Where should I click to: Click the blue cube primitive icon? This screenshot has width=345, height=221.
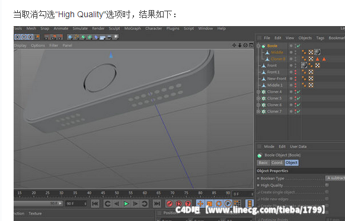tap(70, 37)
